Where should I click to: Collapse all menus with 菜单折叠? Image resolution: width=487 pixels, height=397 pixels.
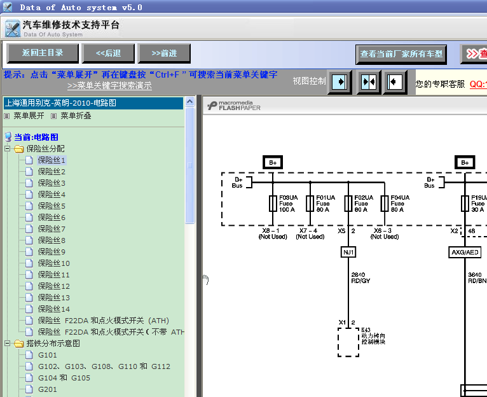(76, 116)
